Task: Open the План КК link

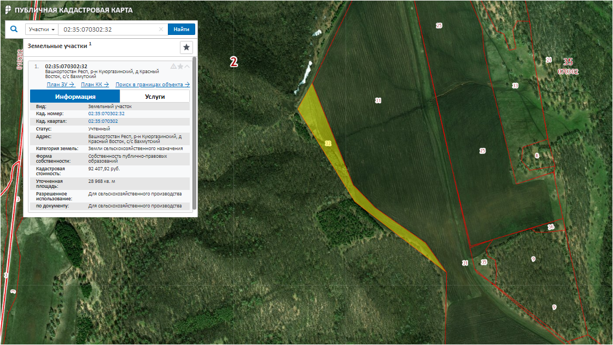Action: coord(95,85)
